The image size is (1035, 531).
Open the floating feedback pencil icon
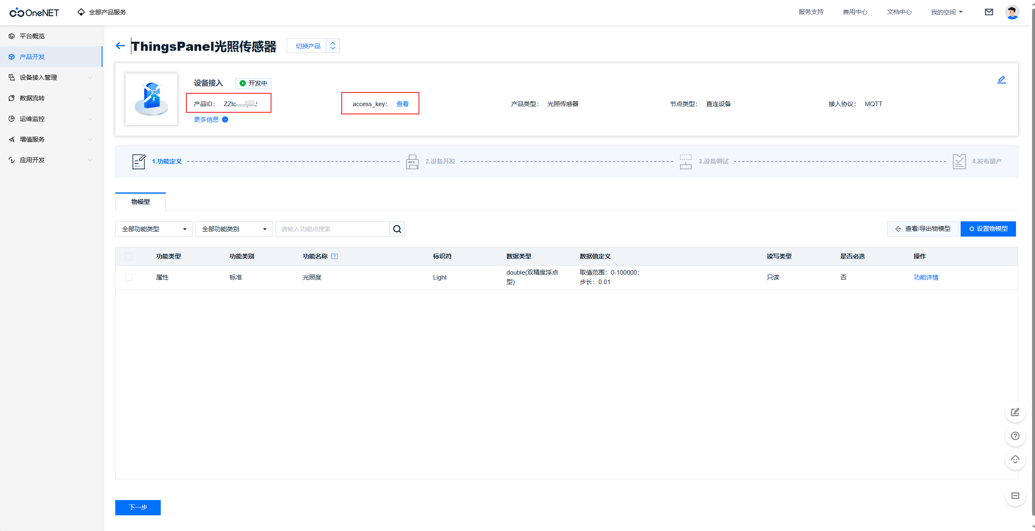pyautogui.click(x=1015, y=412)
